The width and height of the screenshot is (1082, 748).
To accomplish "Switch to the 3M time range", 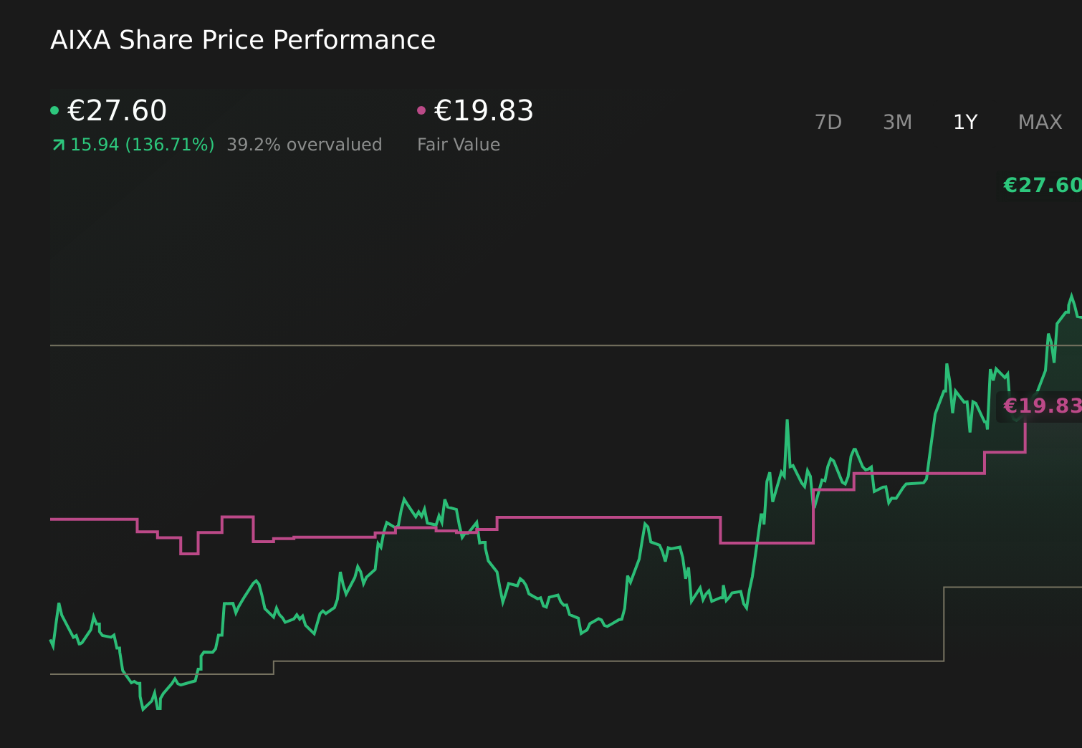I will click(896, 122).
